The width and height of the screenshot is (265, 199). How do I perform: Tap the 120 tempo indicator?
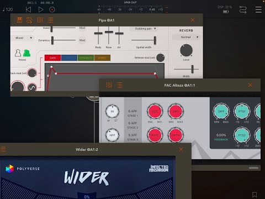pyautogui.click(x=8, y=9)
